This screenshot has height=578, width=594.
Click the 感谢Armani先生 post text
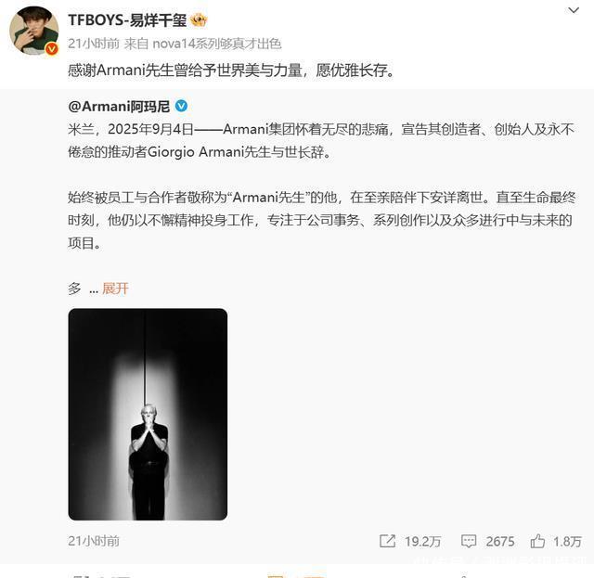[231, 71]
